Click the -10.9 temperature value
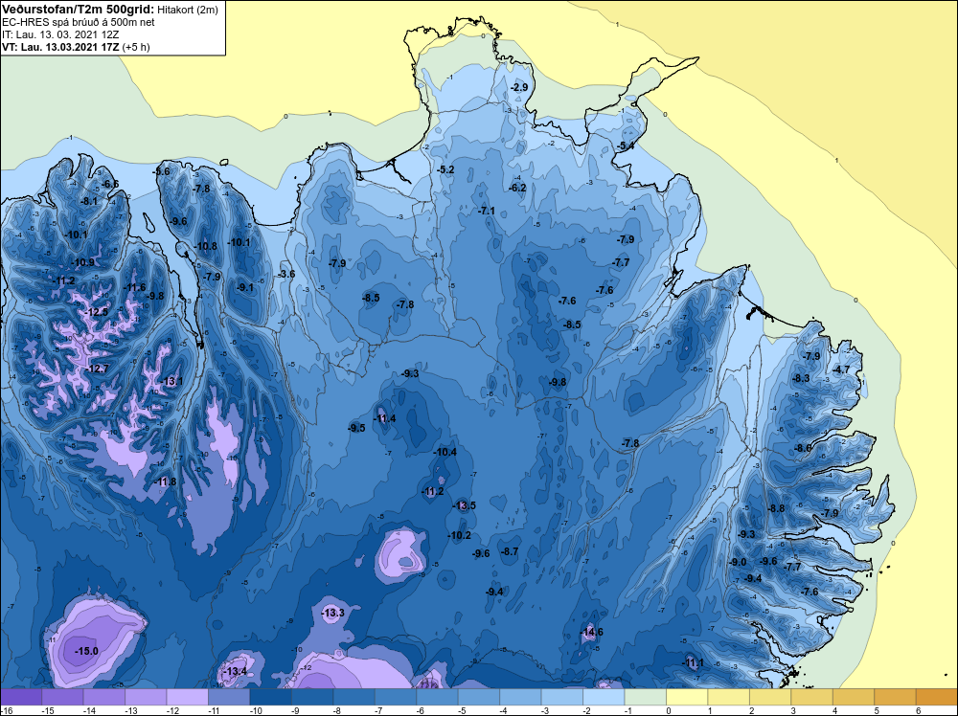The width and height of the screenshot is (958, 716). click(82, 262)
